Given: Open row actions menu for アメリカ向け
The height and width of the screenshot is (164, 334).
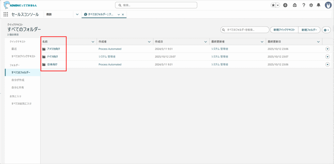Looking at the screenshot, I should [x=327, y=49].
